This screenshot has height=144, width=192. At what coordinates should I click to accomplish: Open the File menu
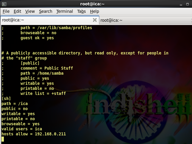pos(6,11)
